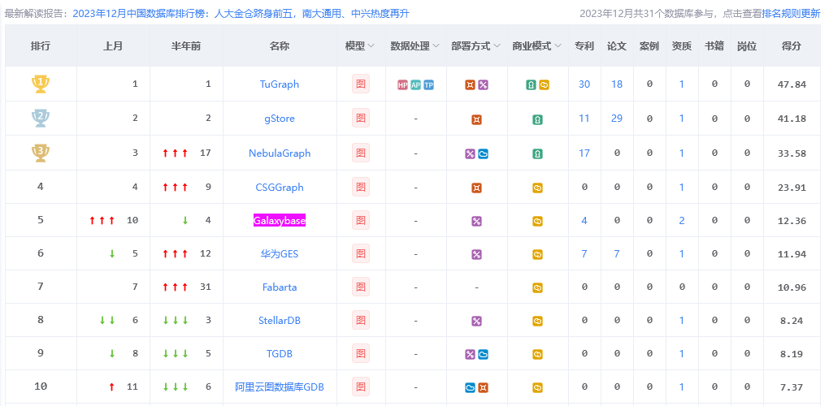The image size is (829, 406).
Task: Open the Fabarta database link
Action: [280, 287]
